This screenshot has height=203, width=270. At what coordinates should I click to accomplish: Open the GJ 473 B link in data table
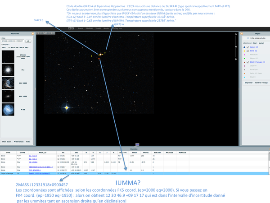click(33, 156)
